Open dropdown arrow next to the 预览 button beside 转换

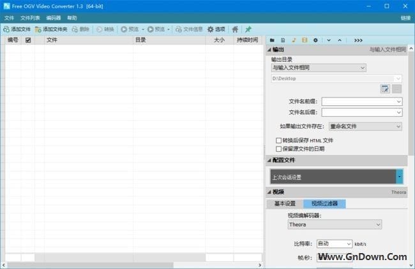[143, 29]
